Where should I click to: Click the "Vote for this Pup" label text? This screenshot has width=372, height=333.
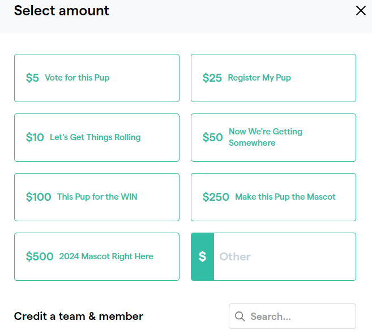point(77,78)
